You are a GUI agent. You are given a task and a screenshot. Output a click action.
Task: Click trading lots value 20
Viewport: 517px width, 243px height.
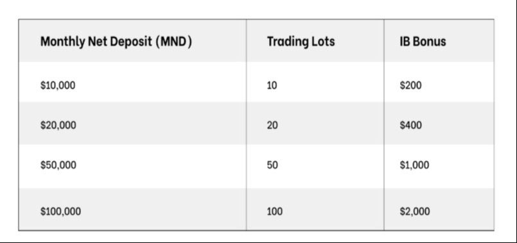click(272, 126)
